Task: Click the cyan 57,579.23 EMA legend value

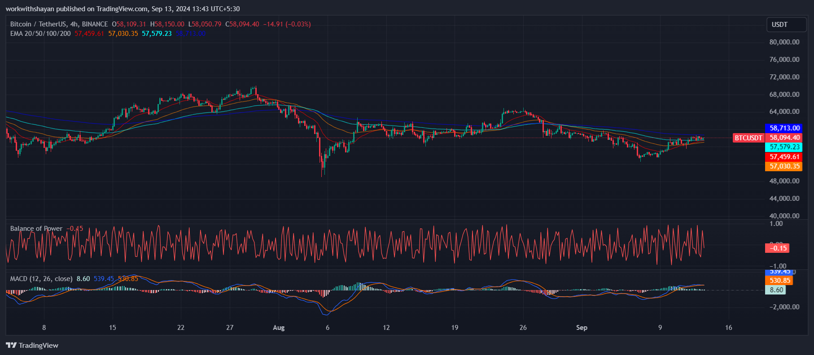Action: click(x=157, y=34)
